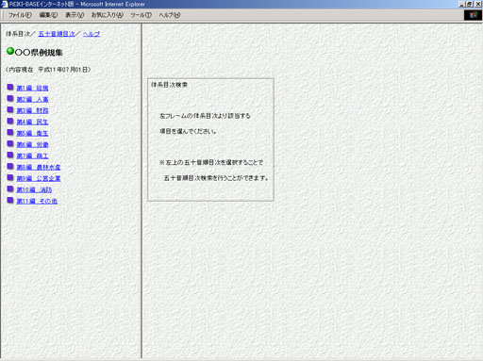Open the 五十音順目次 link
The image size is (483, 361).
[x=57, y=34]
